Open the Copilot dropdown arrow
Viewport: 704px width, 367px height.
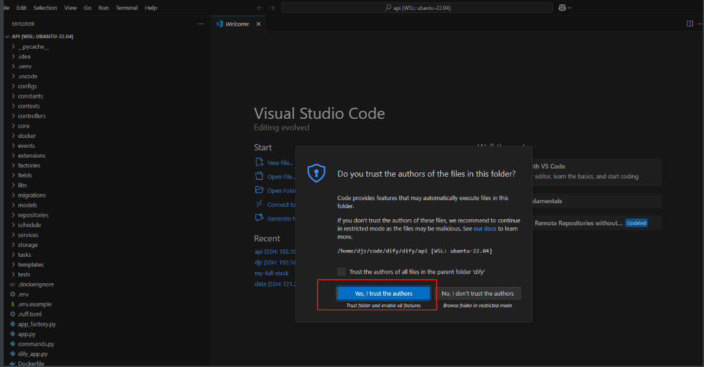tap(570, 7)
